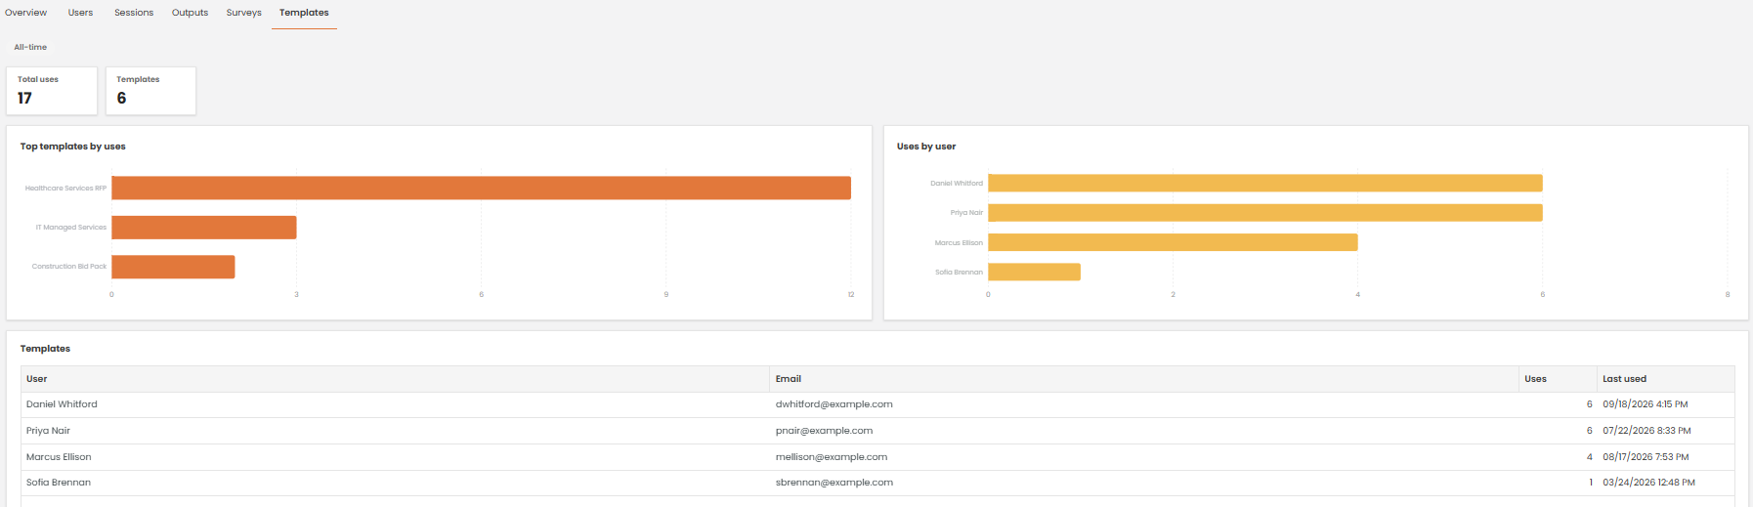The width and height of the screenshot is (1753, 507).
Task: Switch to the Users tab
Action: click(80, 13)
